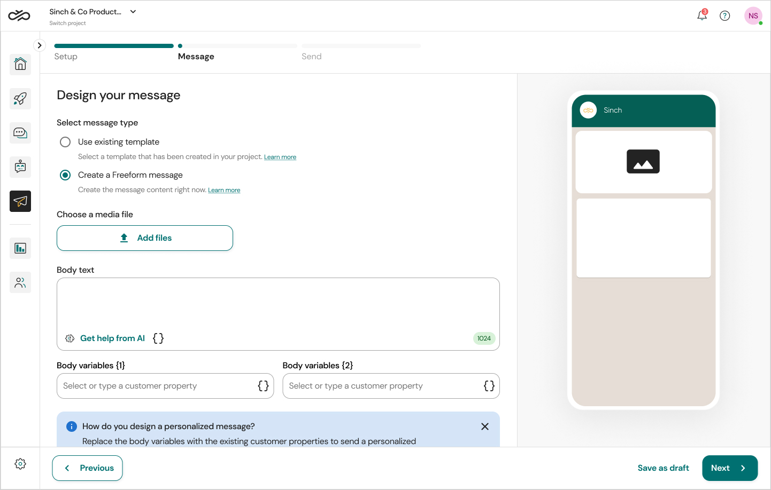
Task: Insert a variable with the {} icon beside Get help from AI
Action: click(x=158, y=338)
